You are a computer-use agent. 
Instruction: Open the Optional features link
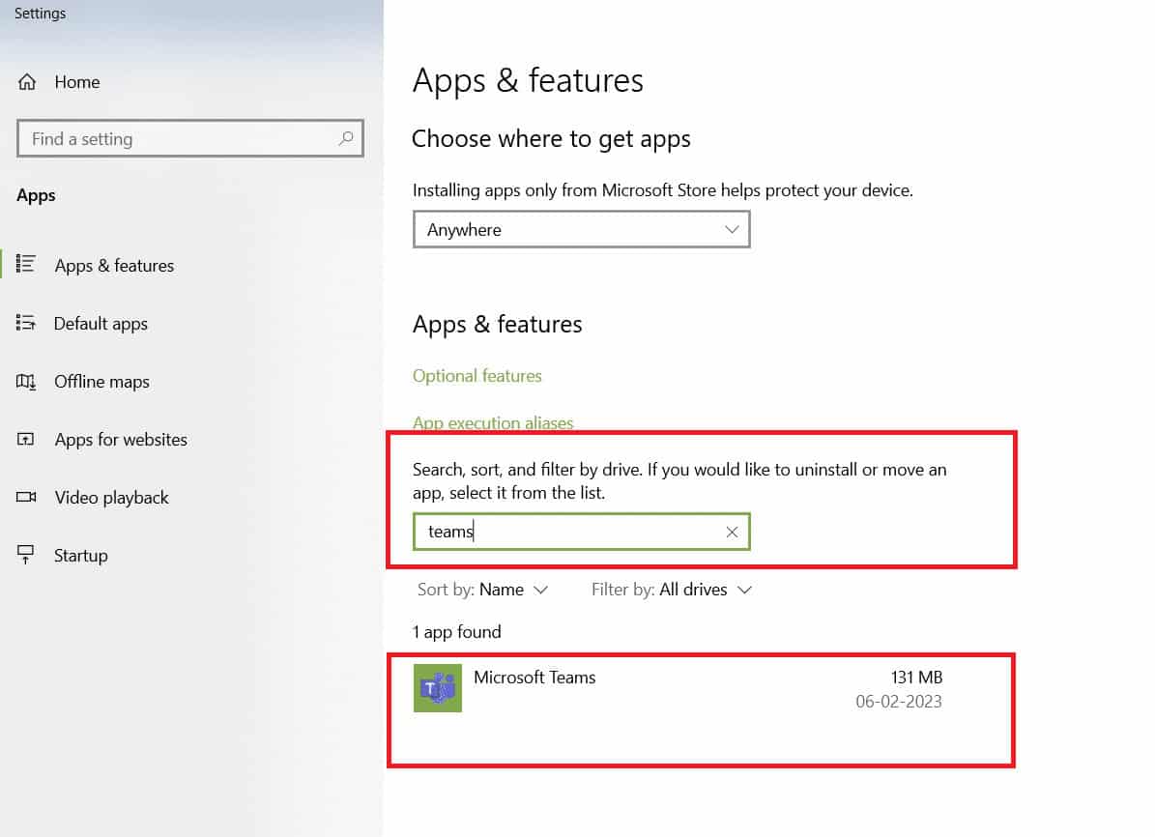(476, 375)
